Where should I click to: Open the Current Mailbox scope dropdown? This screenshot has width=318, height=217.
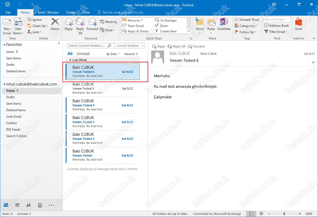click(129, 46)
